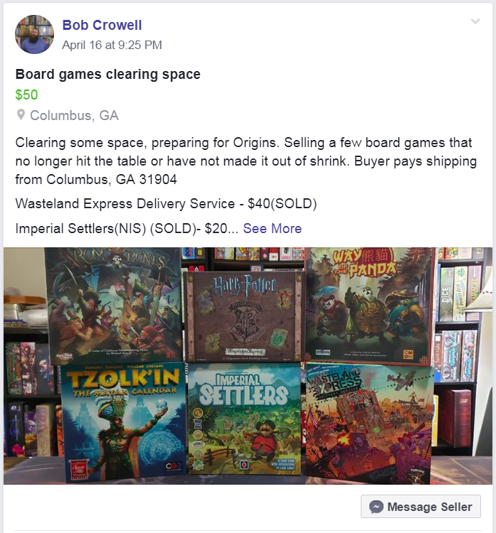Viewport: 496px width, 533px height.
Task: Click the Dice game box on the shelf
Action: tap(446, 294)
